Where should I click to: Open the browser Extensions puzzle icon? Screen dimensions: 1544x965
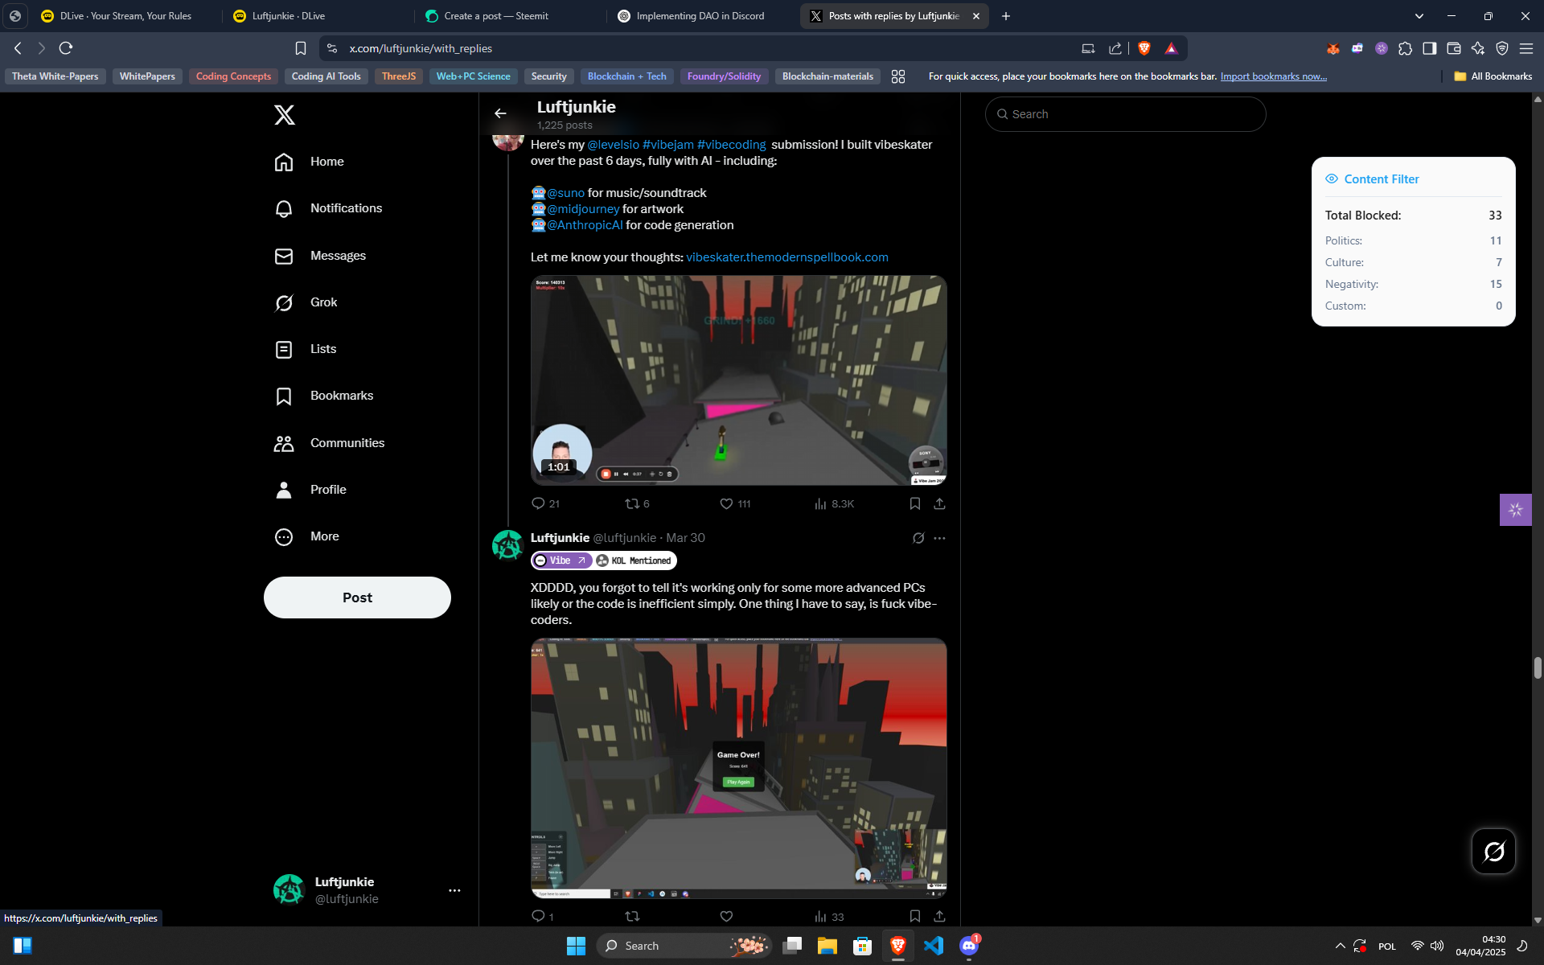(1406, 48)
